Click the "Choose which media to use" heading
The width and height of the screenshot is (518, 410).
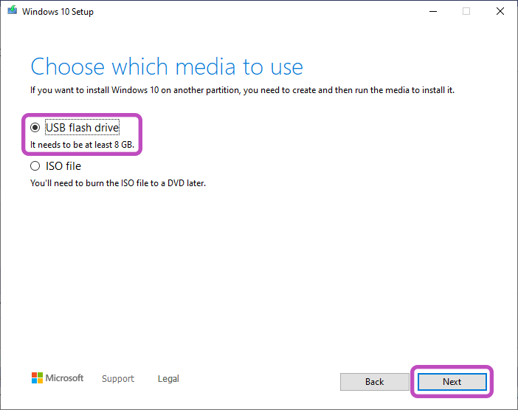pyautogui.click(x=167, y=66)
